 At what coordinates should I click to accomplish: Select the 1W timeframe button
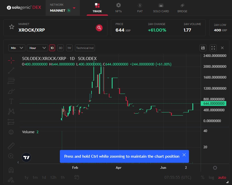[x=69, y=48]
